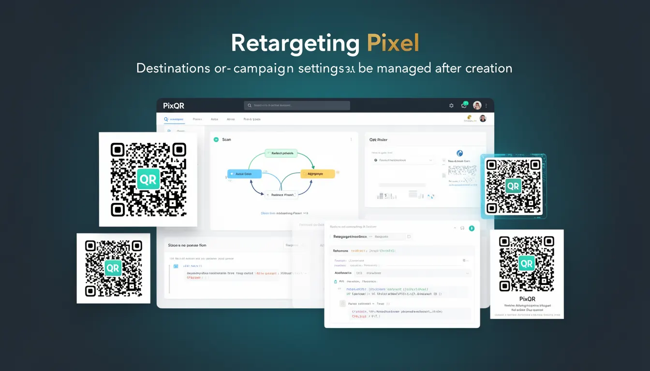The width and height of the screenshot is (650, 371).
Task: Open the three-dot menu beside the header avatar
Action: click(x=486, y=105)
